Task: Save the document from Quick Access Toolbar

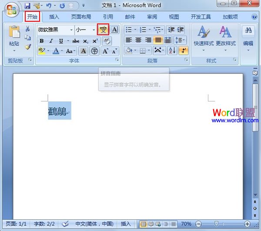Action: pos(27,6)
